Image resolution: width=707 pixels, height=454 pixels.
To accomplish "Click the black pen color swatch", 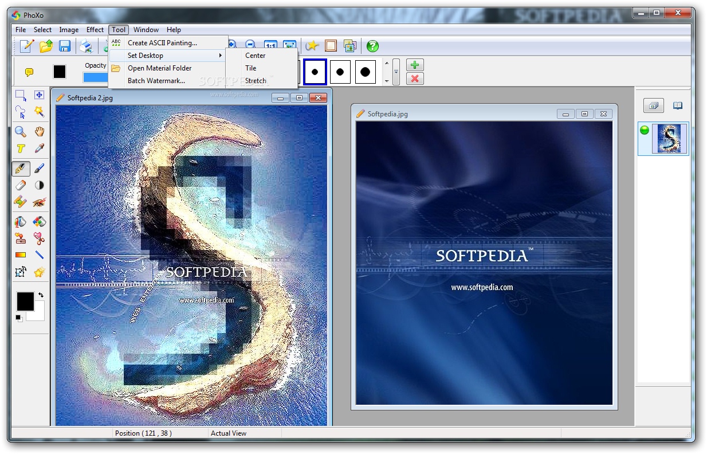I will click(60, 72).
